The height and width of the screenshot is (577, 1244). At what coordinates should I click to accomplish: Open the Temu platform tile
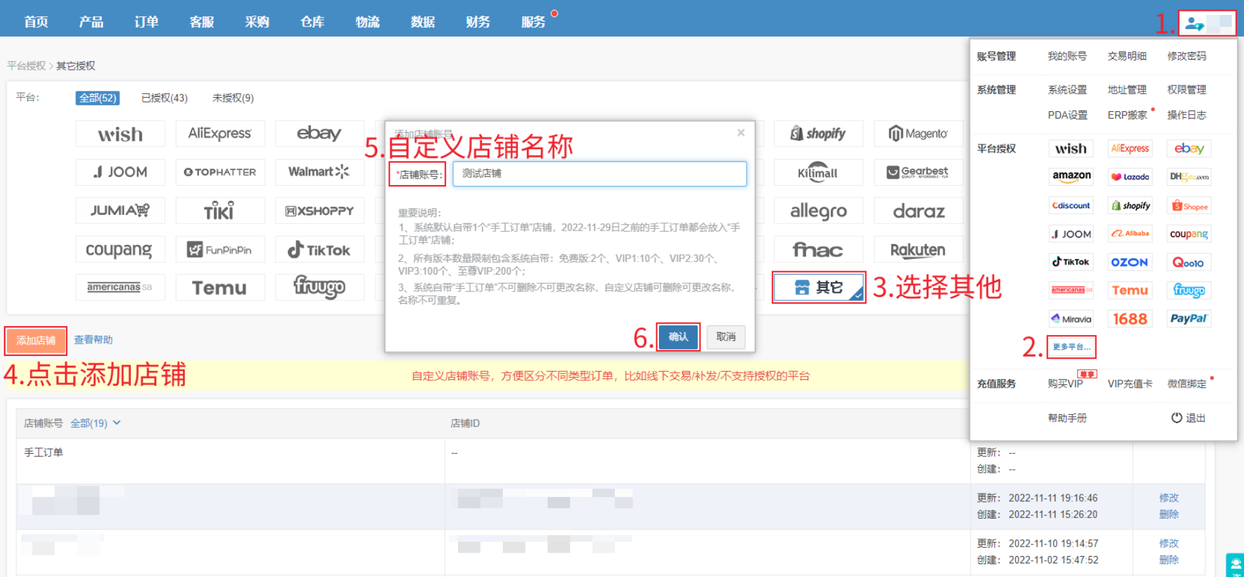pyautogui.click(x=220, y=287)
